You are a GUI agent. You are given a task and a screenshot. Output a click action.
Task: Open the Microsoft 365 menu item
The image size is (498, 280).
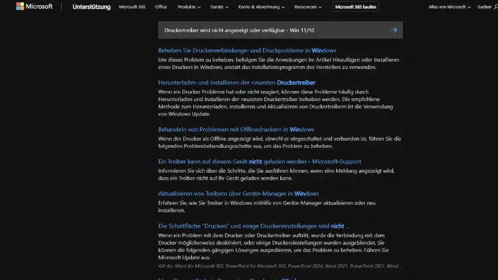(132, 7)
